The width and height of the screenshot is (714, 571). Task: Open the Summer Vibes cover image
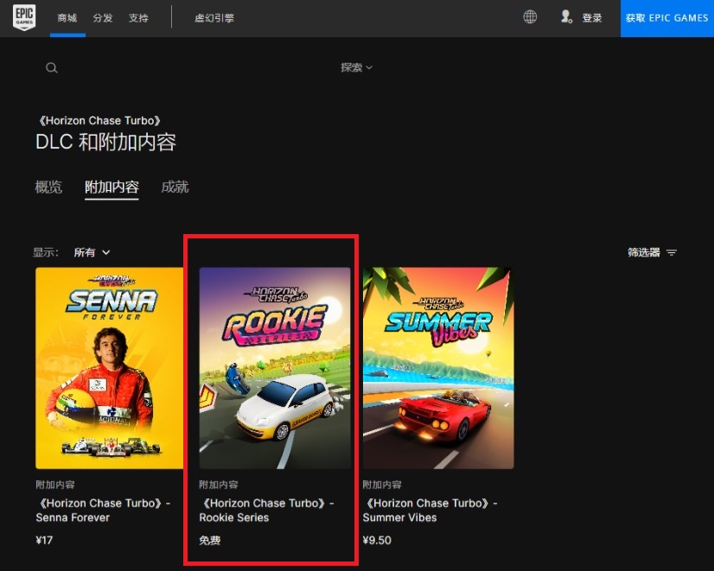click(438, 368)
